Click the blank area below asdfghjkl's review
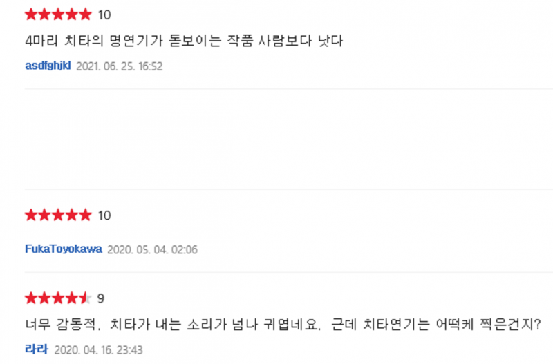The width and height of the screenshot is (553, 364). pyautogui.click(x=289, y=140)
